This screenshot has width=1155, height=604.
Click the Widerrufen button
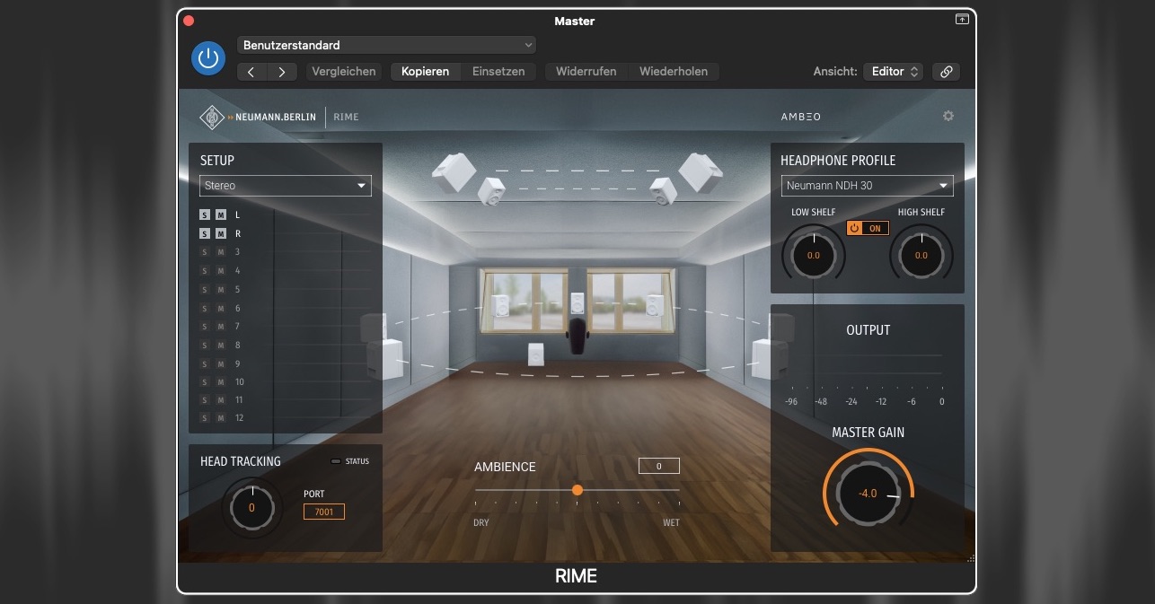click(586, 72)
